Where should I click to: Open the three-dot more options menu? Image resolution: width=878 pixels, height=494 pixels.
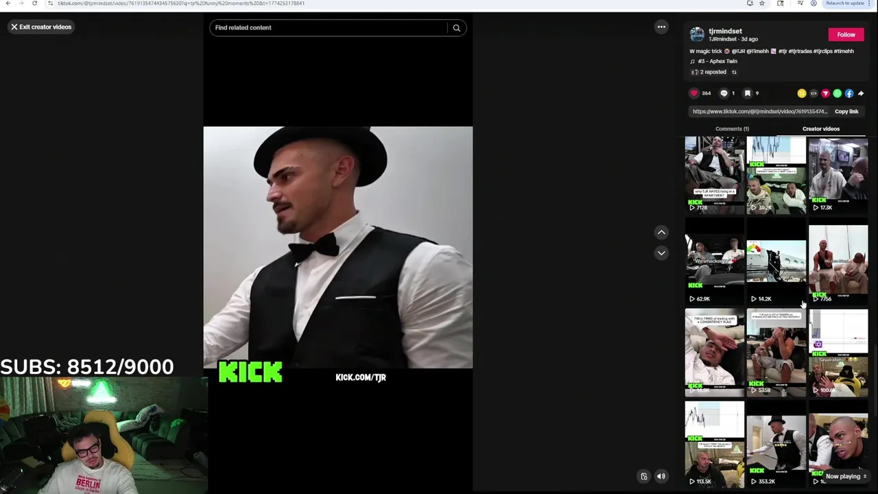click(x=661, y=27)
